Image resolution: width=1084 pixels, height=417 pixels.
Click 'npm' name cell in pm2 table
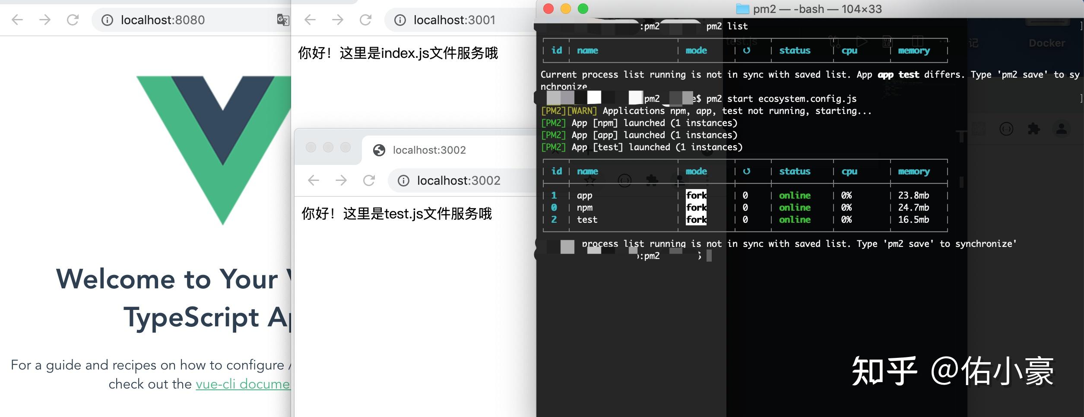(584, 208)
